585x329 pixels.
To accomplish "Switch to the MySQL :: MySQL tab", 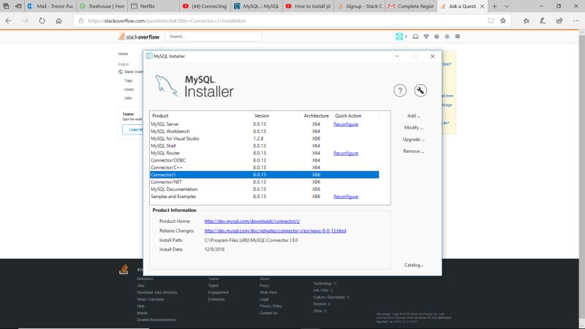I will tap(257, 7).
